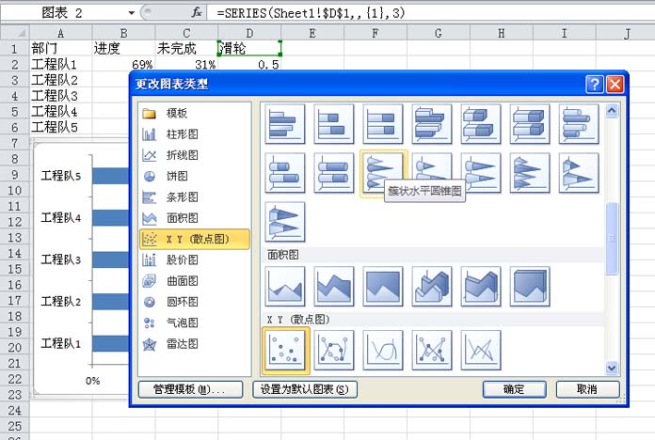Pick the clustered horizontal cone chart icon
This screenshot has width=655, height=440.
click(383, 172)
